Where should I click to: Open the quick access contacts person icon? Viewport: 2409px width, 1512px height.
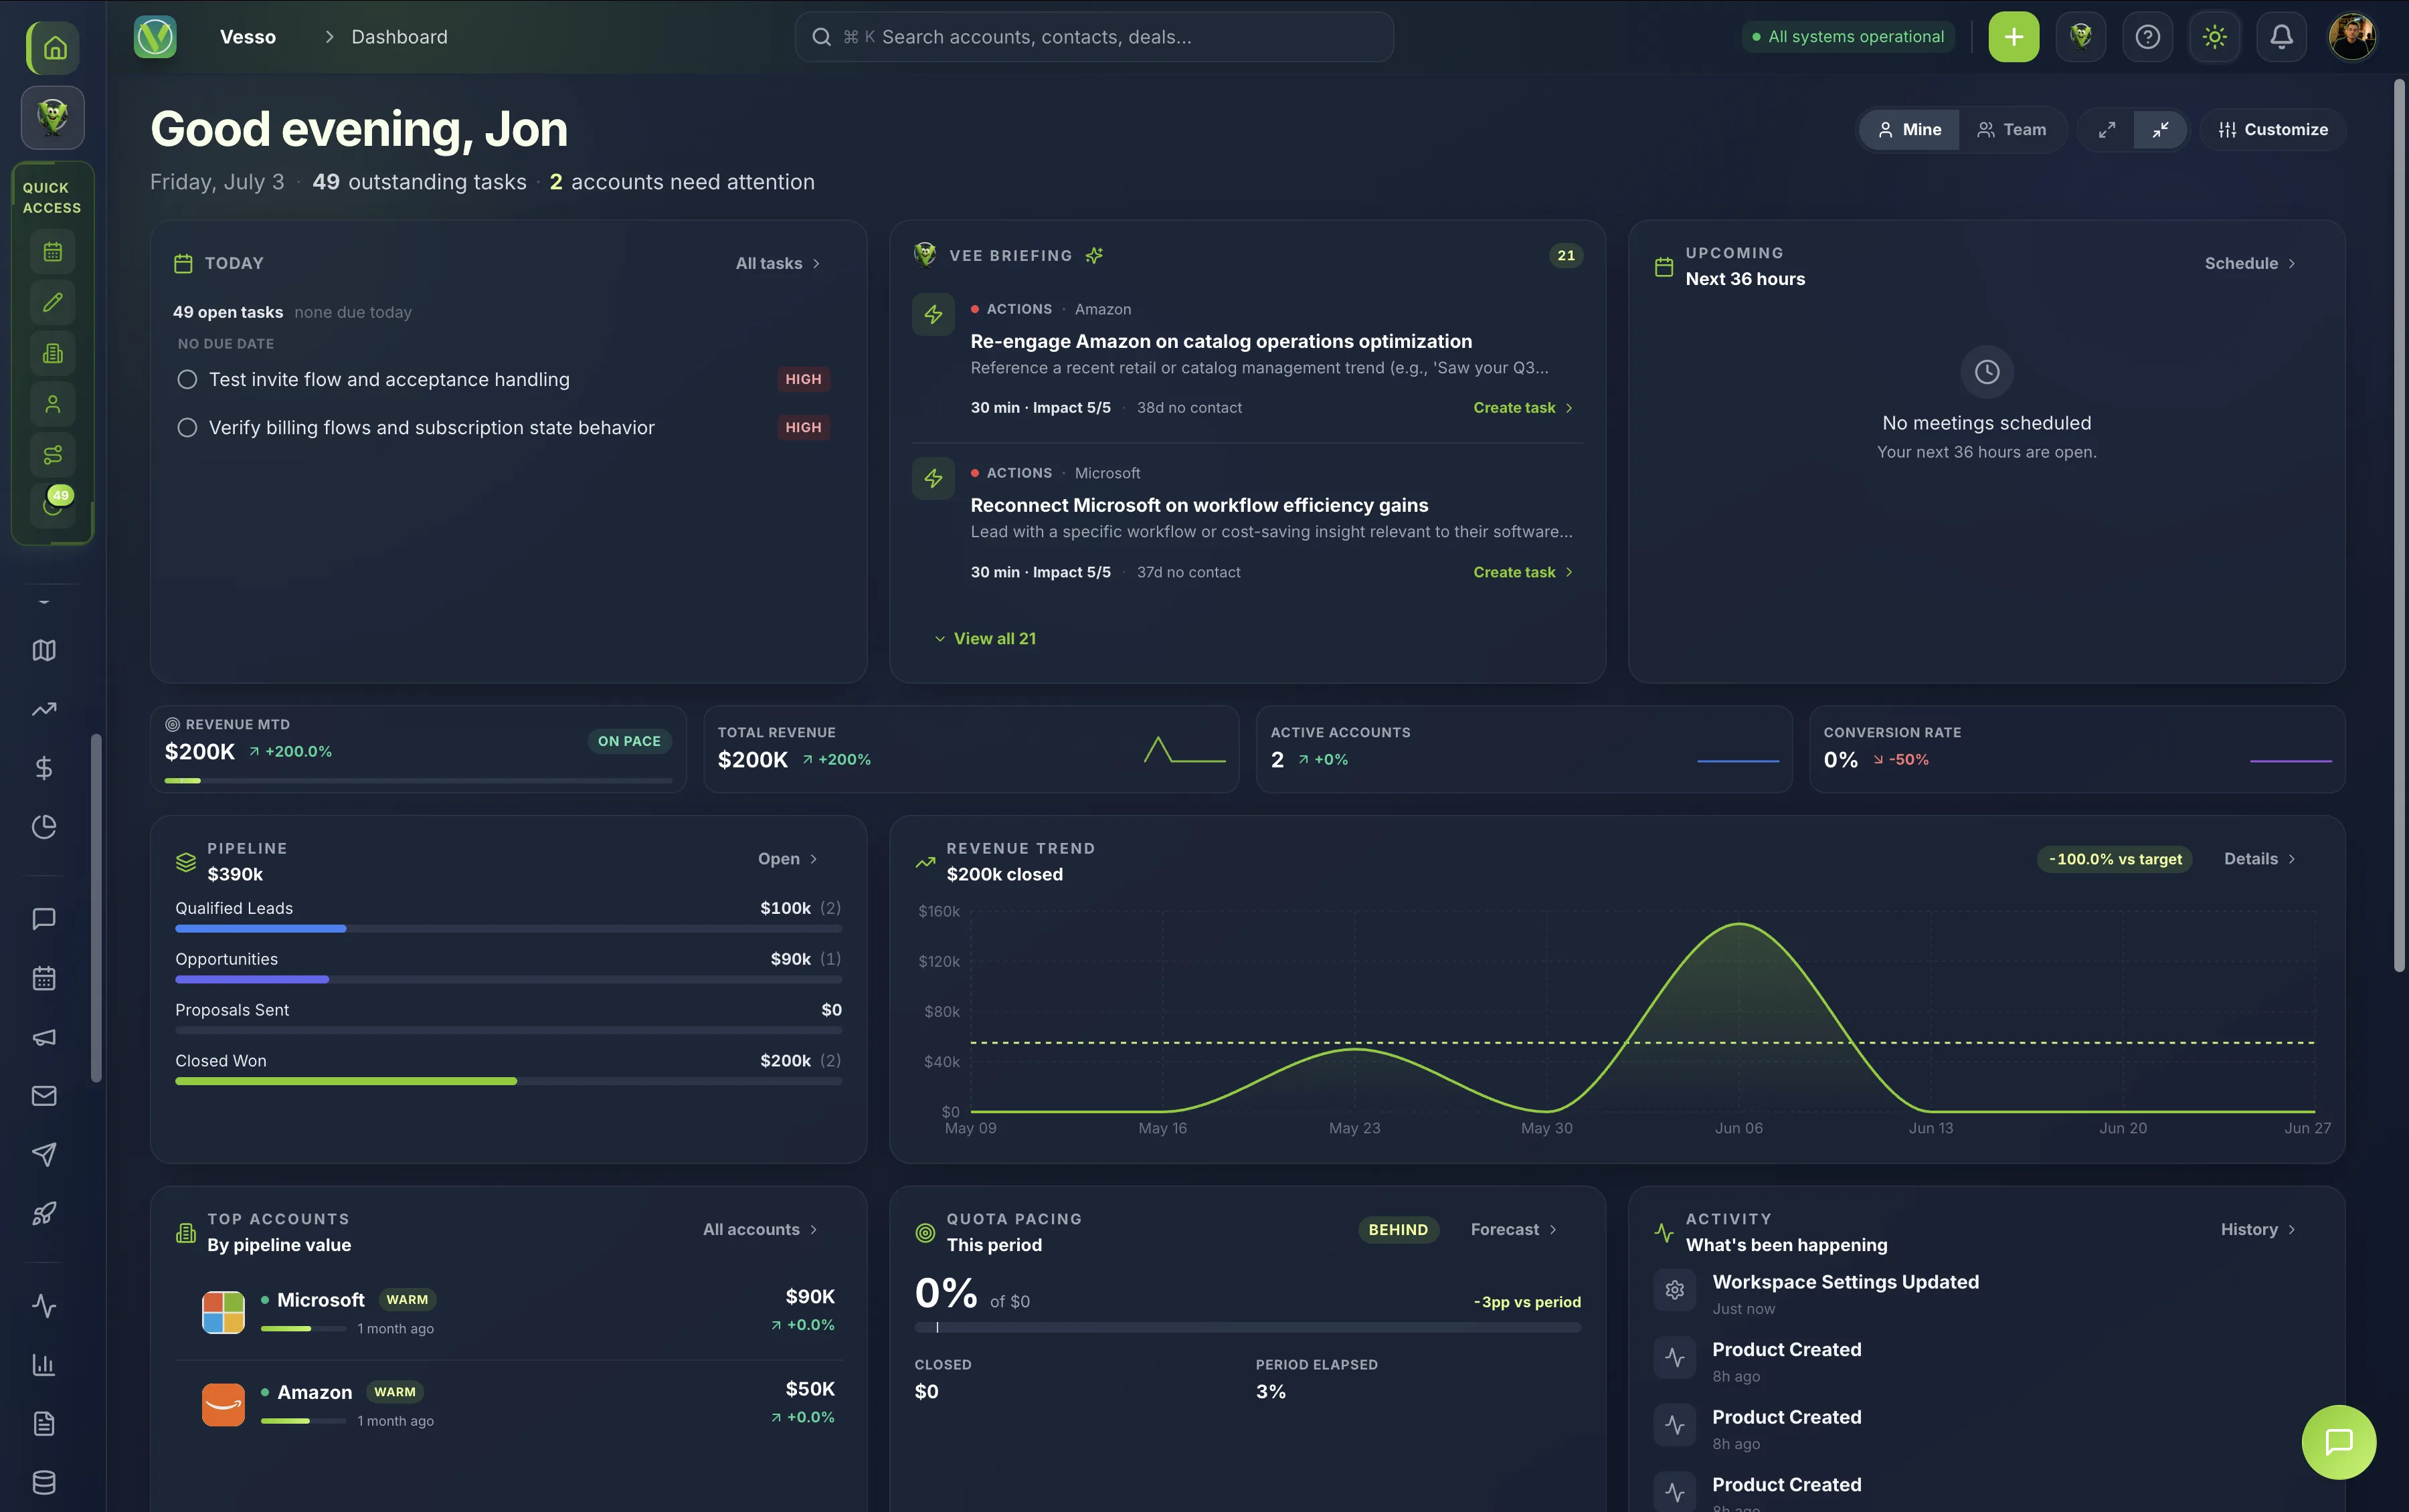coord(53,404)
